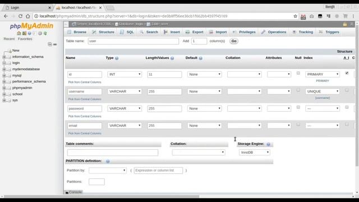Viewport: 359px width, 202px height.
Task: Check A_I checkbox for password row
Action: pyautogui.click(x=347, y=107)
